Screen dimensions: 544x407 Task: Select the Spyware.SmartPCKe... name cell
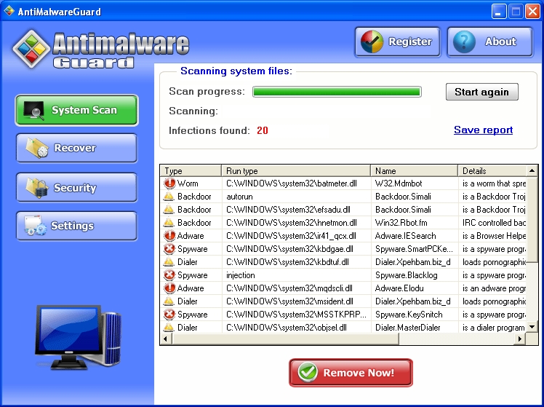[415, 249]
